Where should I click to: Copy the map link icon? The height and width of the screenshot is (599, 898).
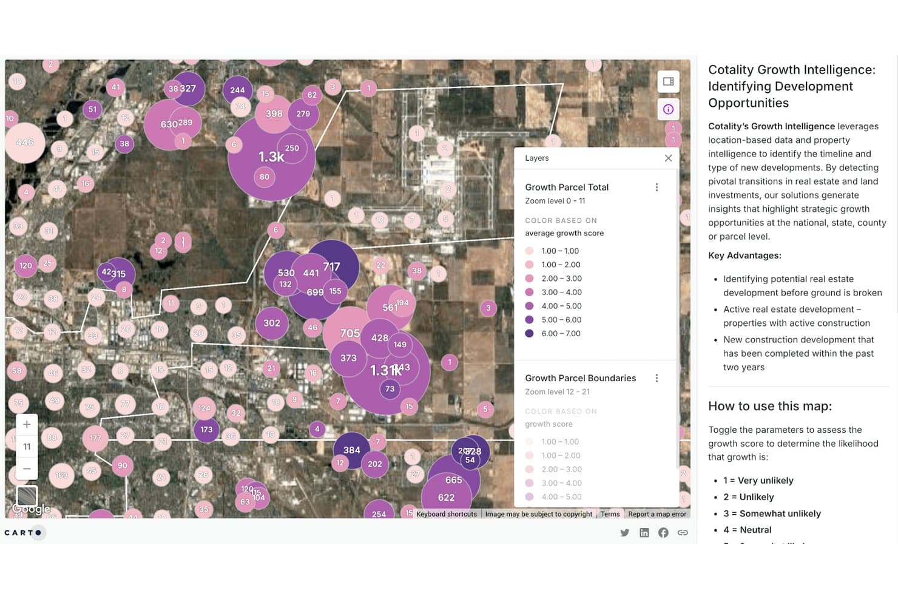[x=683, y=533]
